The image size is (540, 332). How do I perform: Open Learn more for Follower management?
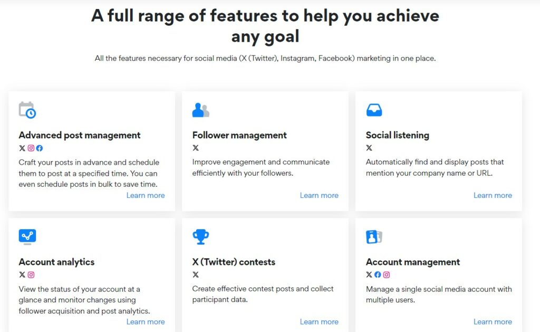click(x=319, y=195)
